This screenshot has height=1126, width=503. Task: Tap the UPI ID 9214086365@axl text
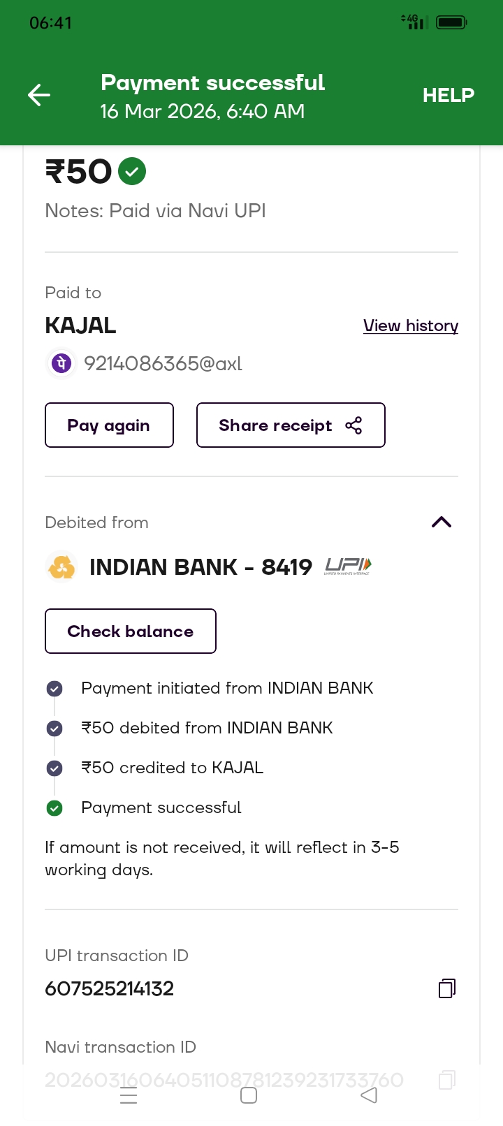click(x=163, y=364)
